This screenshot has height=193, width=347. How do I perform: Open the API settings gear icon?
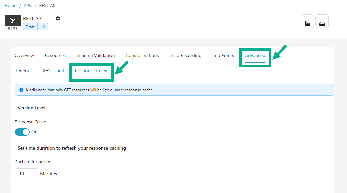58,18
